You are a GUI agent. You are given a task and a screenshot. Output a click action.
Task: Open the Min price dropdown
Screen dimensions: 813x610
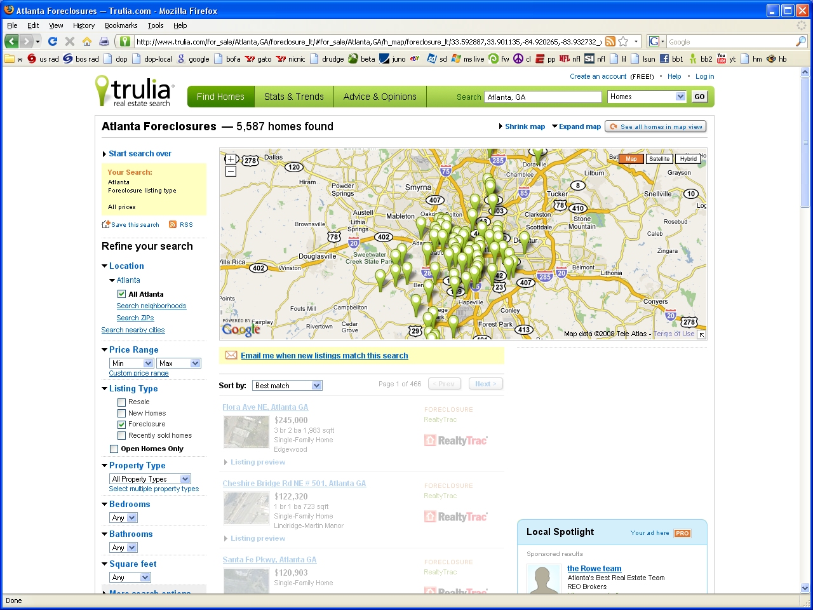131,363
